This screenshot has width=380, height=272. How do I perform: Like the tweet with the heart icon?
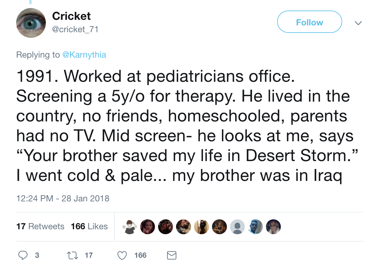click(x=122, y=255)
